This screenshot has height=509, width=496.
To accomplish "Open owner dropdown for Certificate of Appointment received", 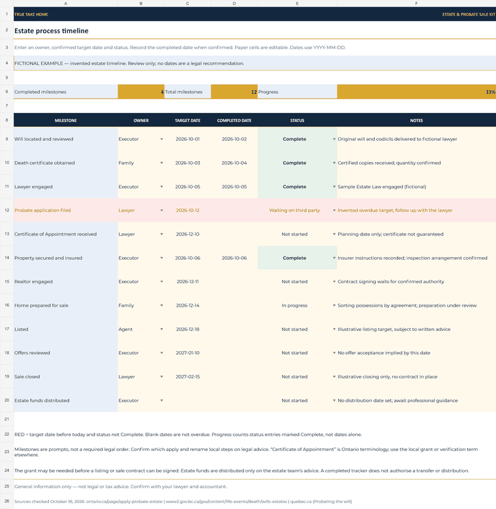I will (x=161, y=234).
